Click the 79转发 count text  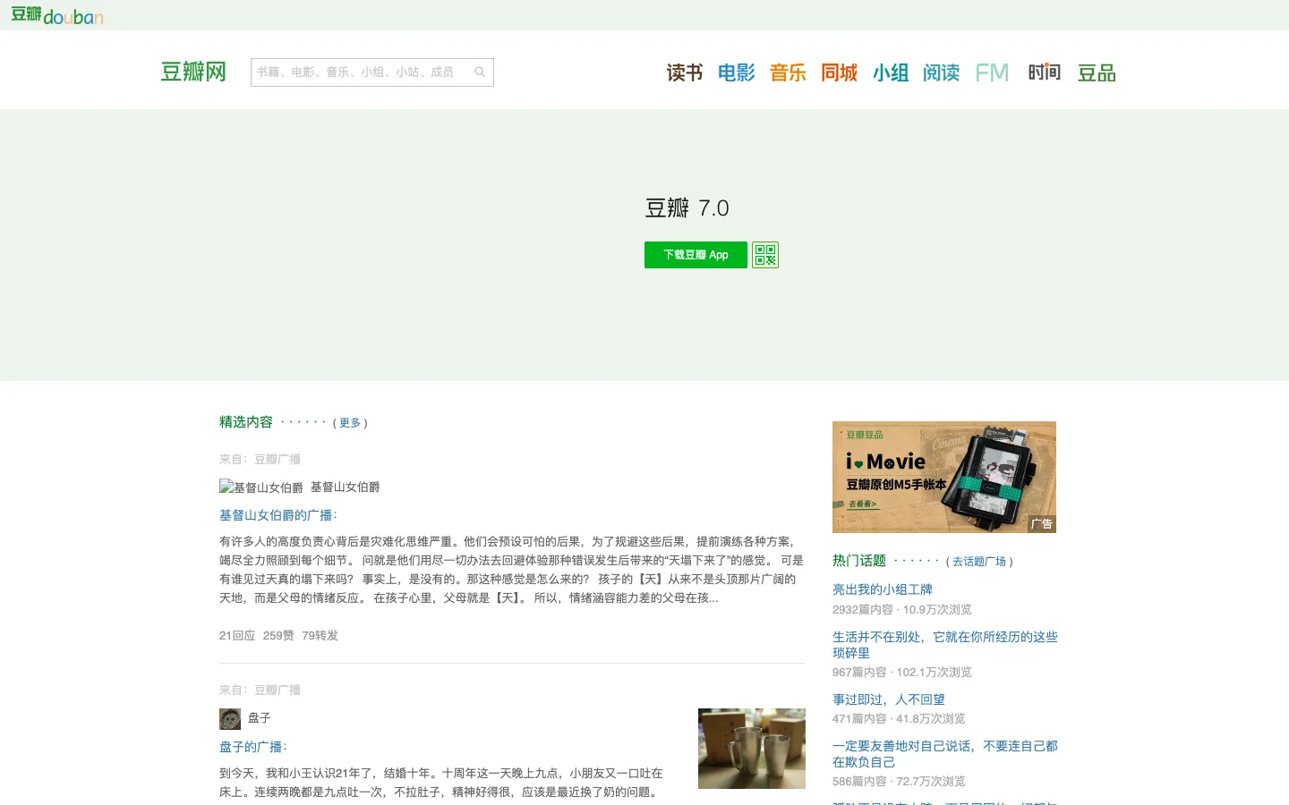(x=320, y=636)
